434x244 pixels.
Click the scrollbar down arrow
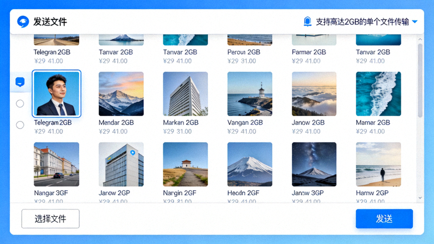tap(420, 198)
